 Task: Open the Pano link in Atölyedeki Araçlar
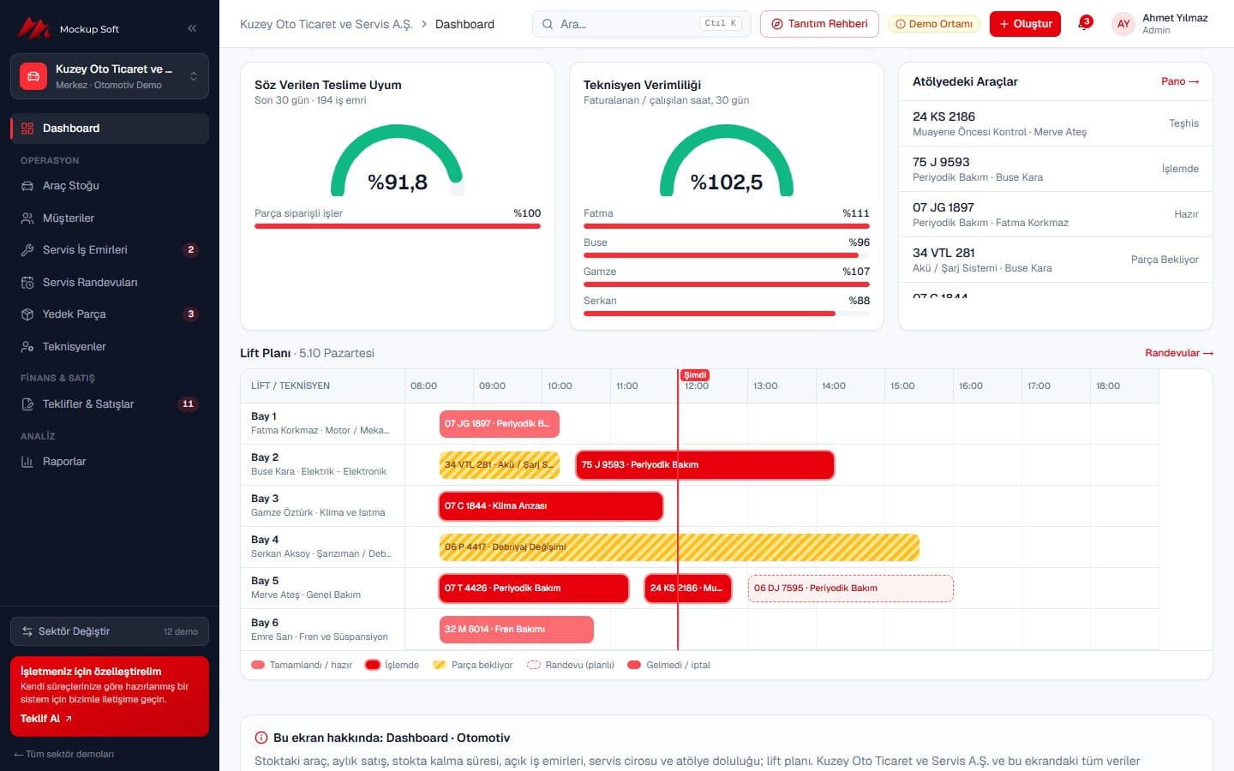[x=1180, y=81]
